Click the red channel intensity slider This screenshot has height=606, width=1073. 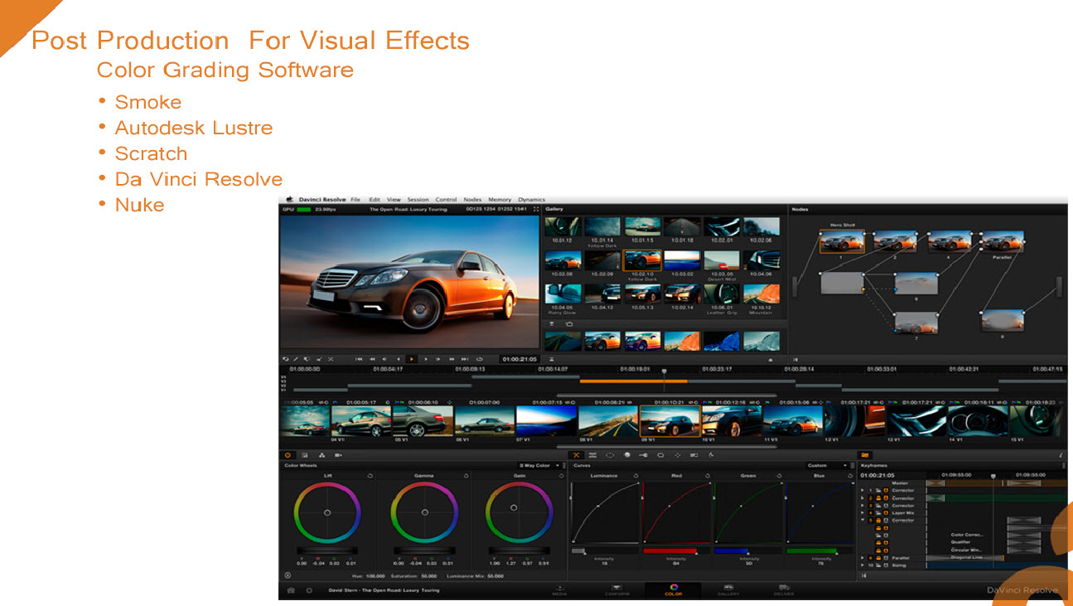pos(669,550)
